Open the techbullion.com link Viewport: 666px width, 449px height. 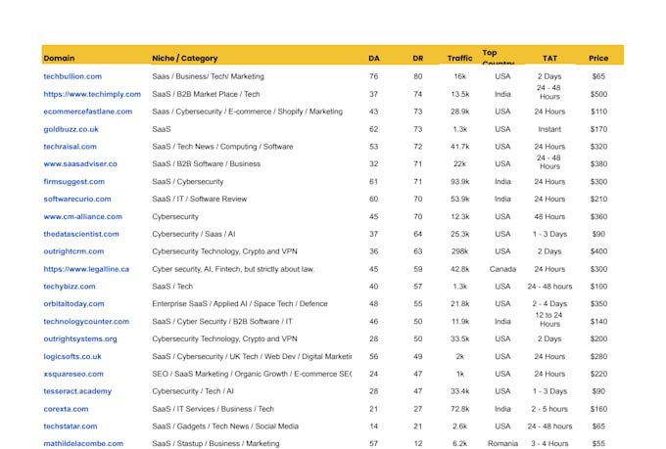tap(72, 76)
